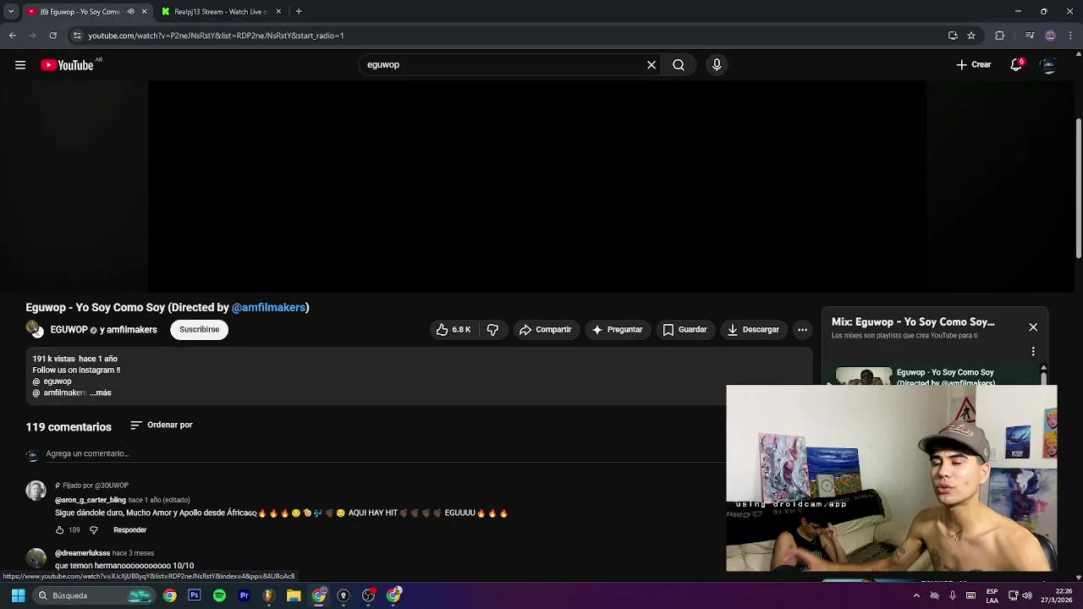This screenshot has width=1083, height=609.
Task: Go back with browser back arrow
Action: (12, 36)
